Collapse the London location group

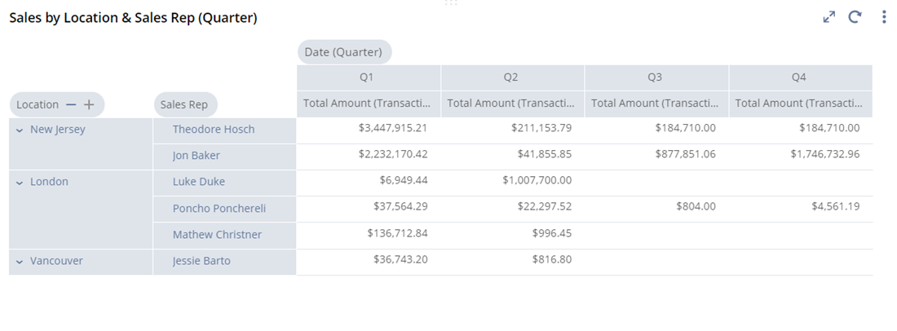(20, 183)
